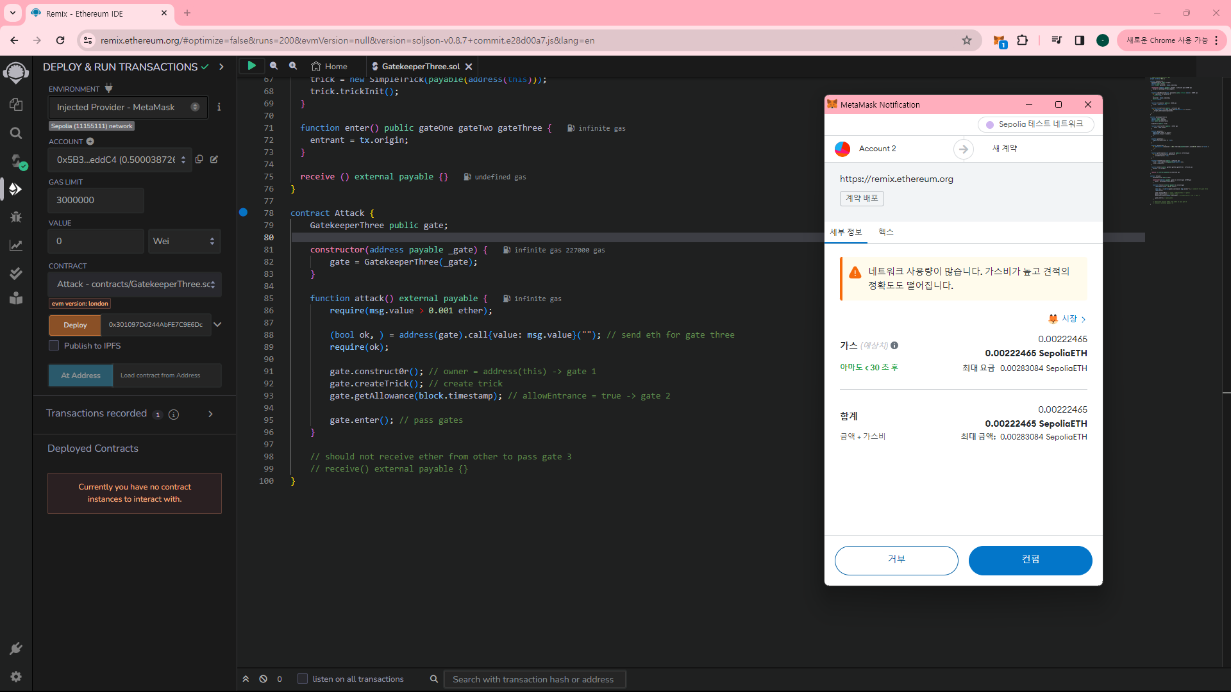
Task: Clear the terminal console icon
Action: pos(263,679)
